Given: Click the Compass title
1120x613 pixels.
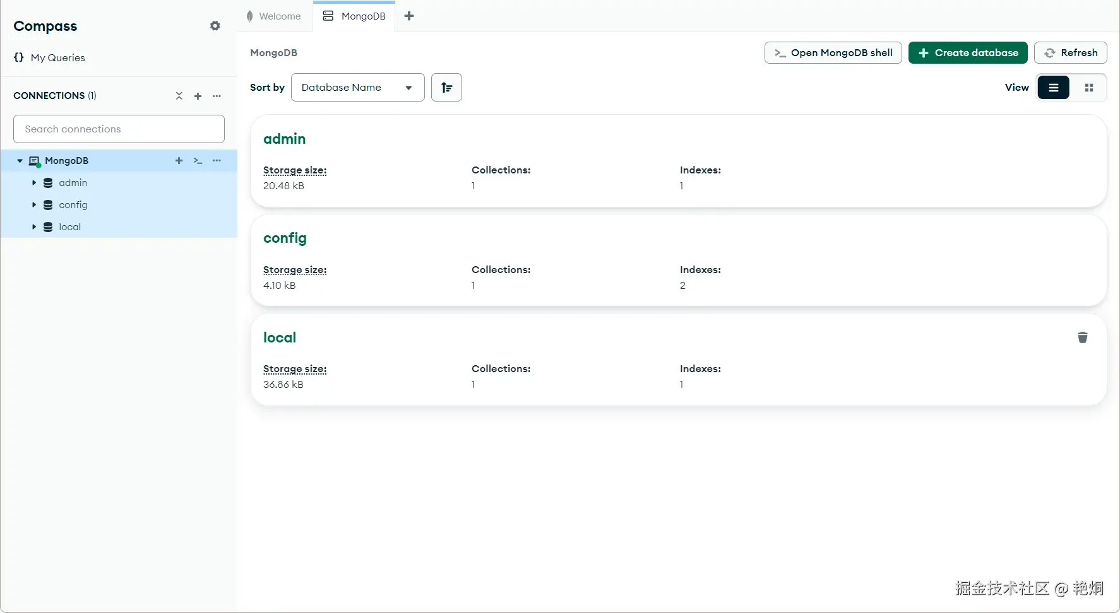Looking at the screenshot, I should click(x=45, y=26).
